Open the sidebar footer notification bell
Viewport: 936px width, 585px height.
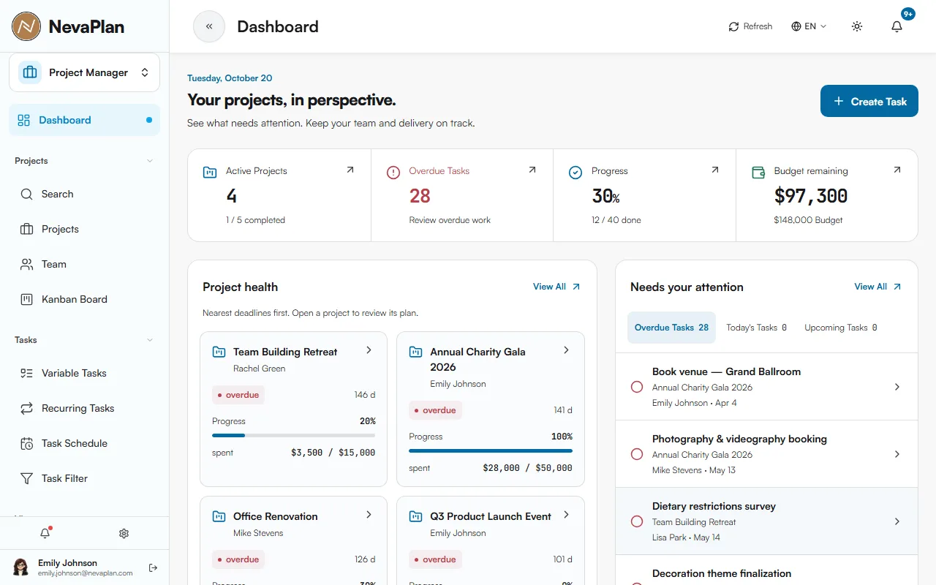(45, 534)
